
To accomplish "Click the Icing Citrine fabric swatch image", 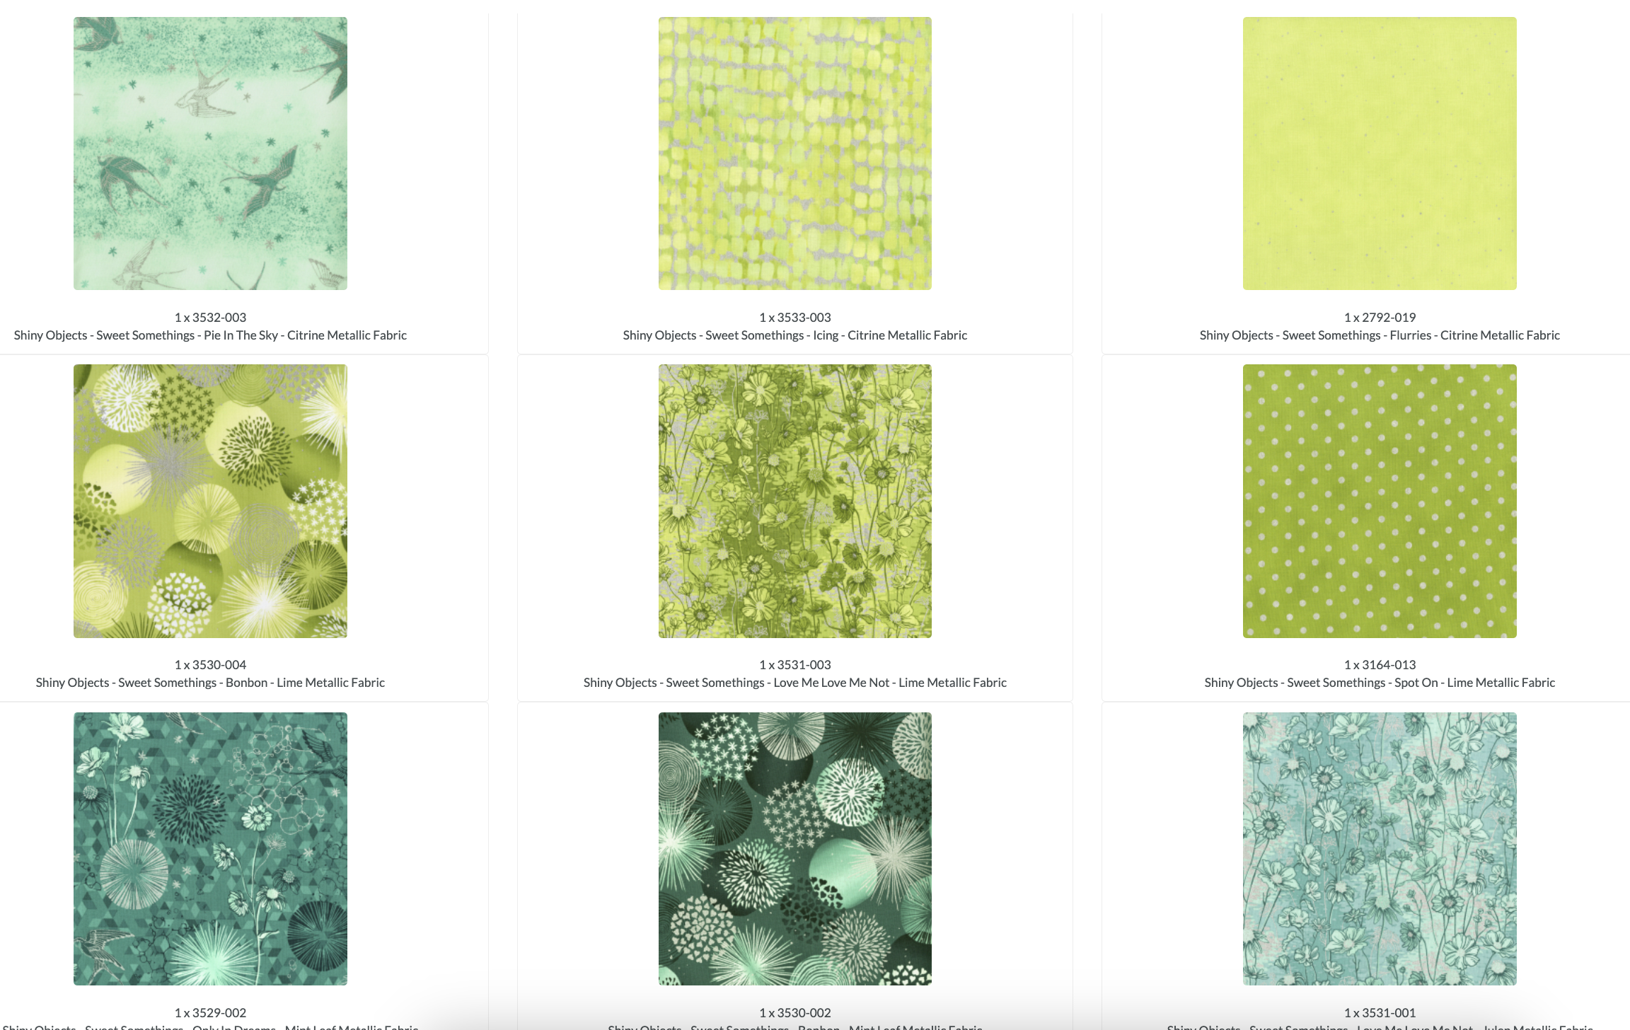I will (794, 154).
